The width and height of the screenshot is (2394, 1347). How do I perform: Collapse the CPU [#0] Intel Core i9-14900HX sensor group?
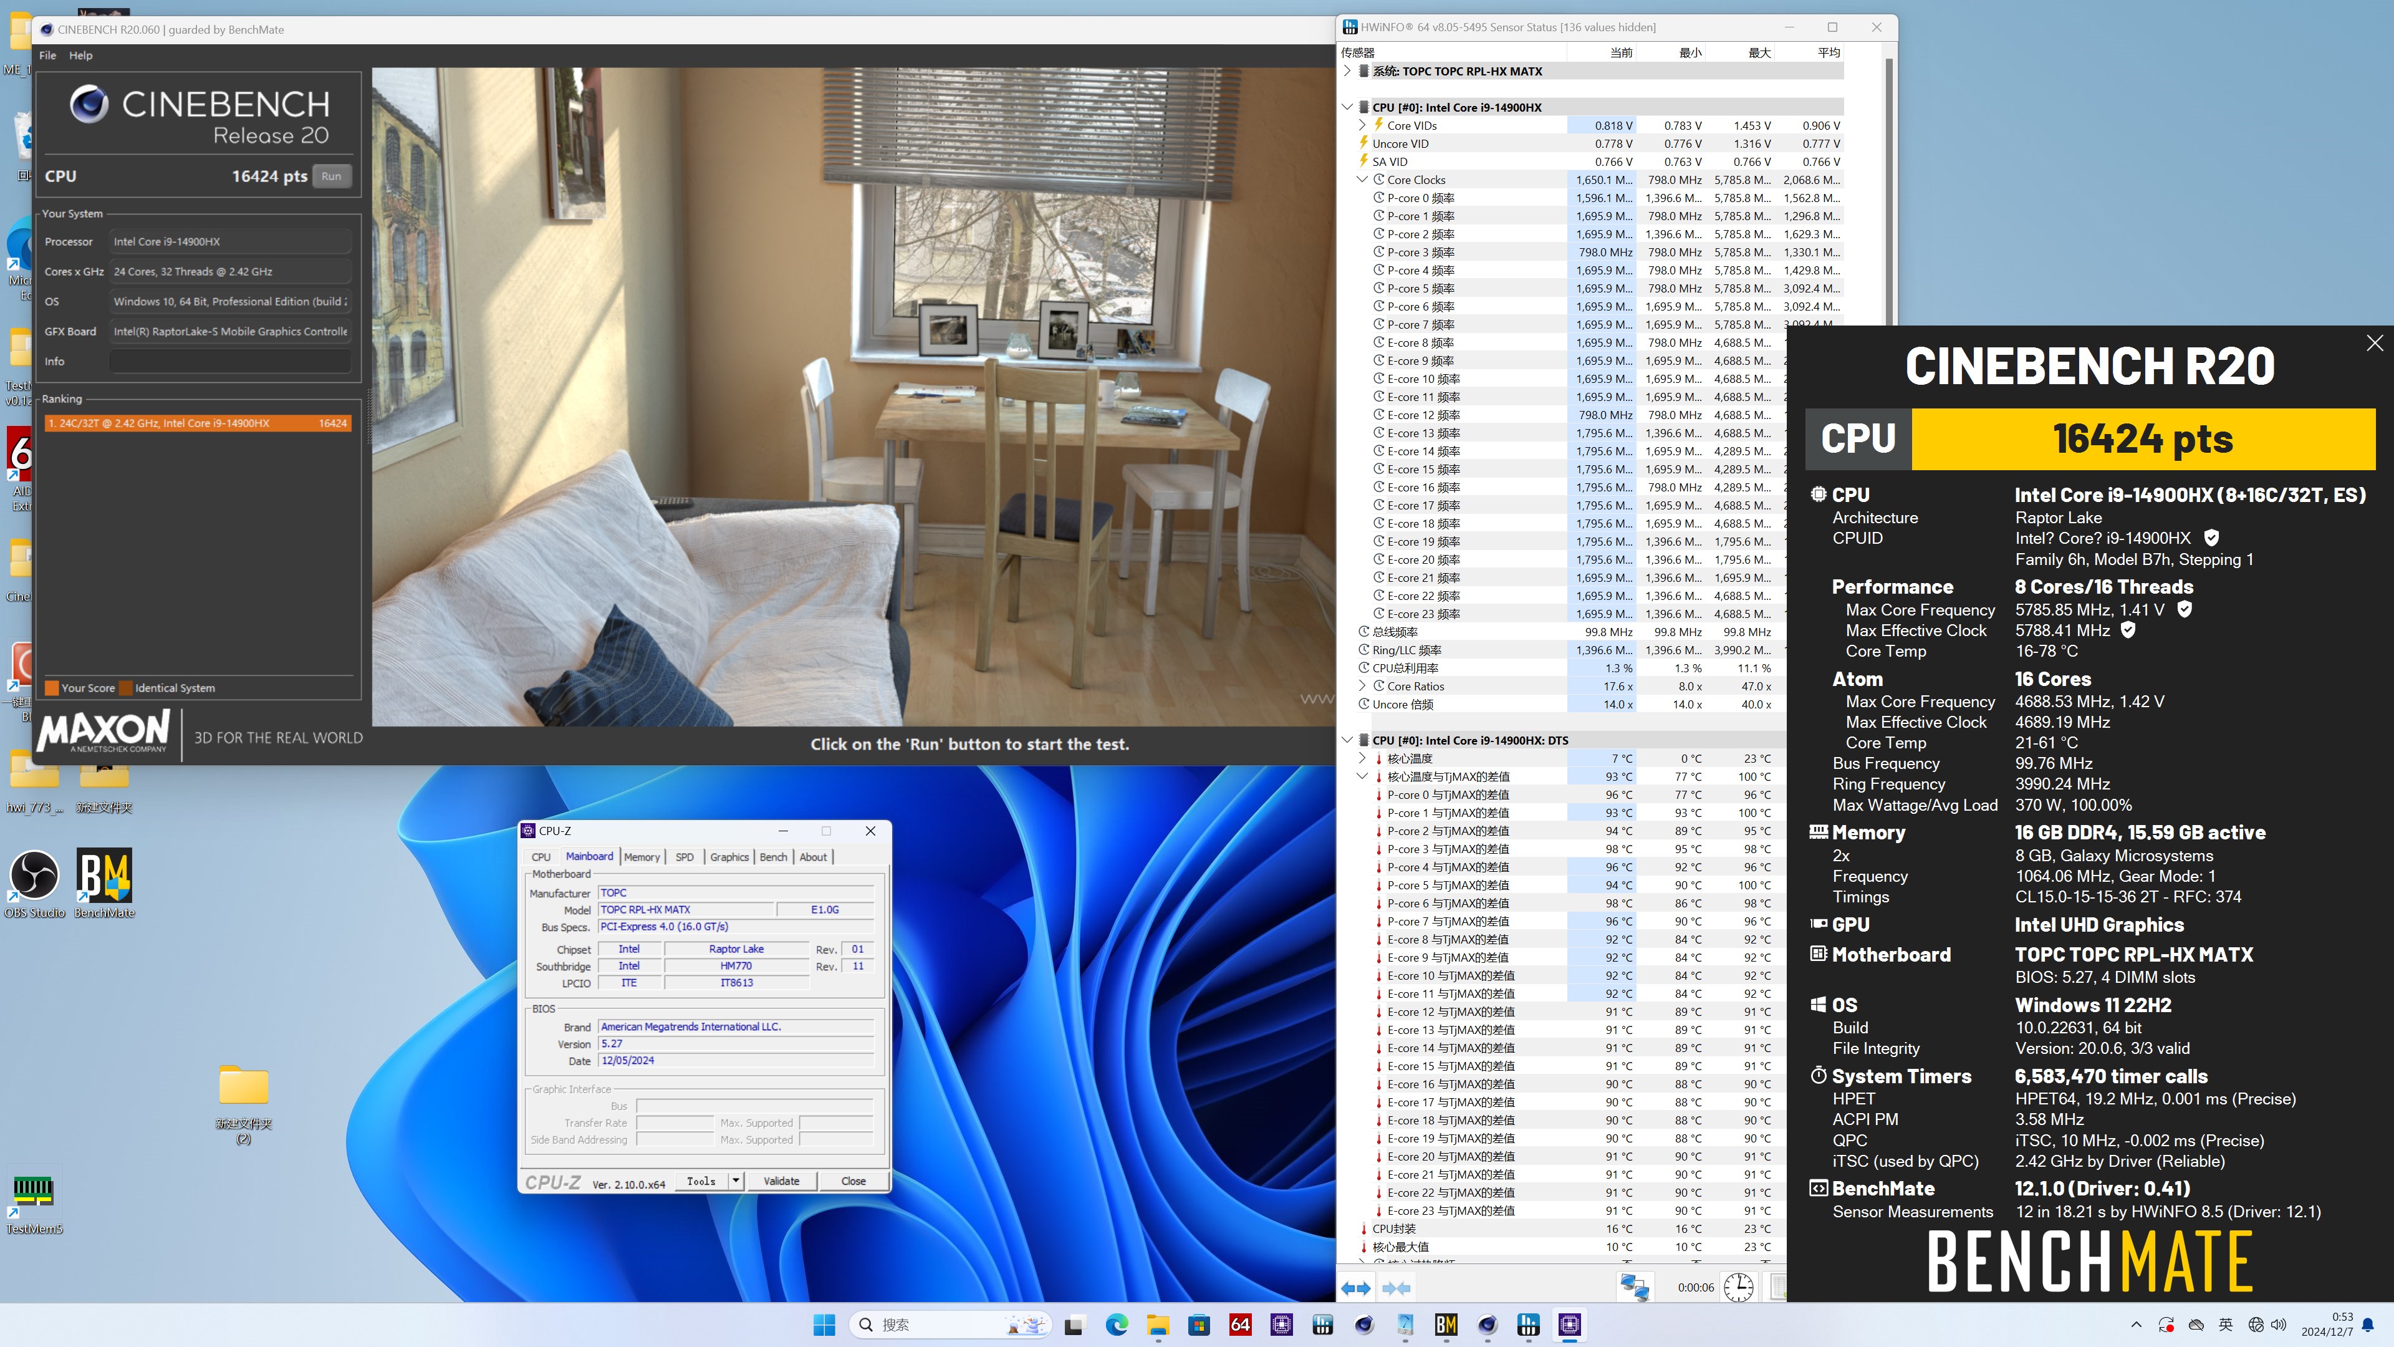[1347, 108]
